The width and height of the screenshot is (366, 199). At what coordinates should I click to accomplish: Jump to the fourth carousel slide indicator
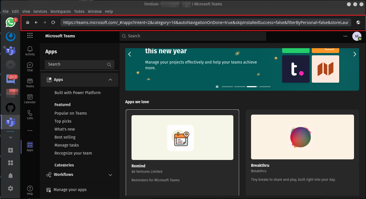265,87
